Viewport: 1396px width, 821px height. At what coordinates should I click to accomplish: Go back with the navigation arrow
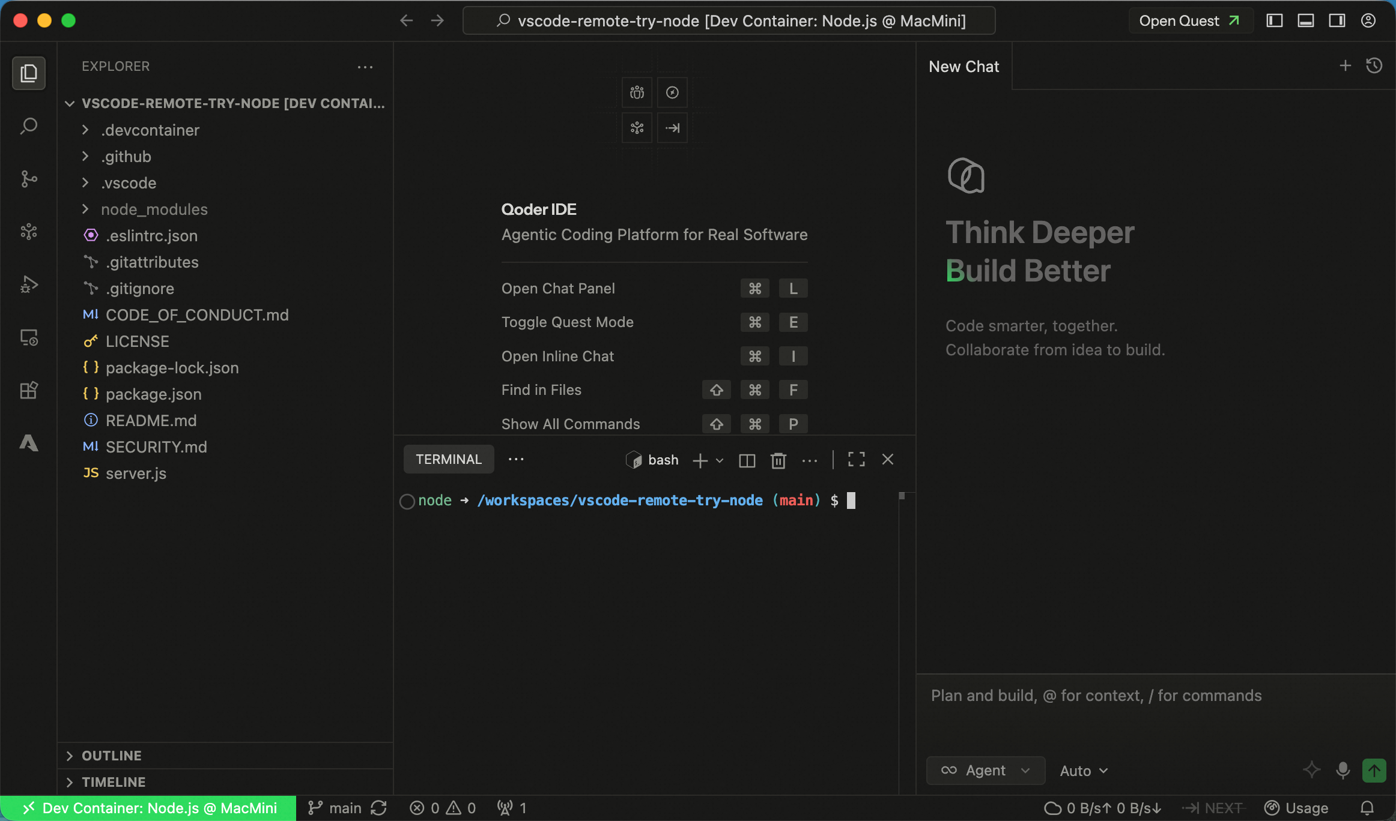(407, 21)
